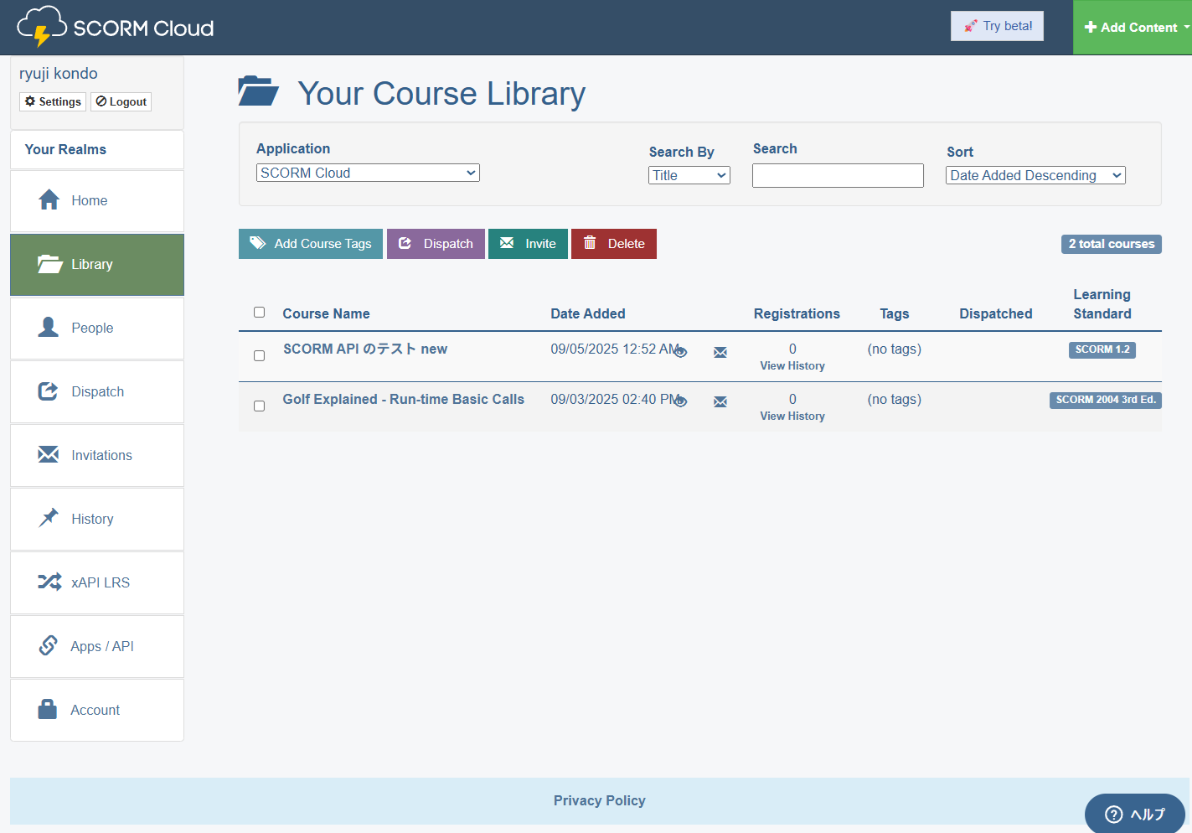Open the Application dropdown

pos(368,173)
